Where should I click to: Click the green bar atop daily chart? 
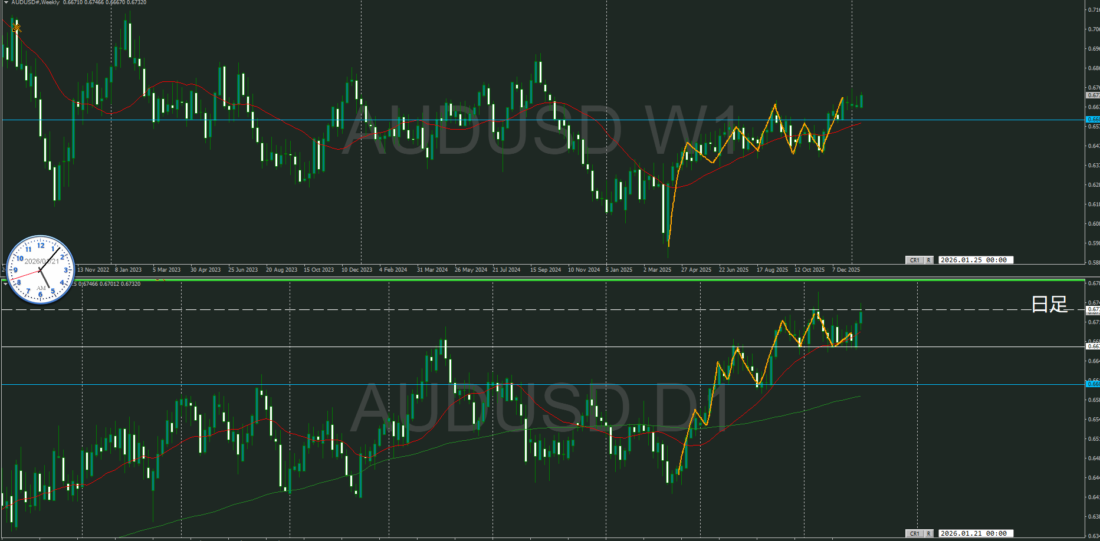590,280
